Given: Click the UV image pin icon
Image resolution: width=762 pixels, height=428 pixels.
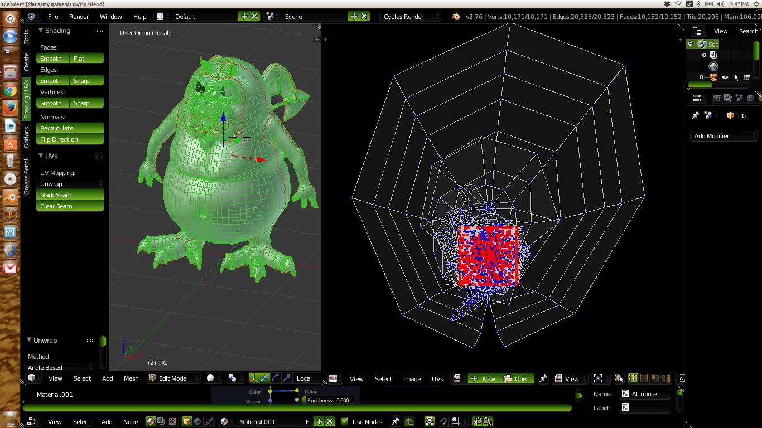Looking at the screenshot, I should (x=543, y=378).
